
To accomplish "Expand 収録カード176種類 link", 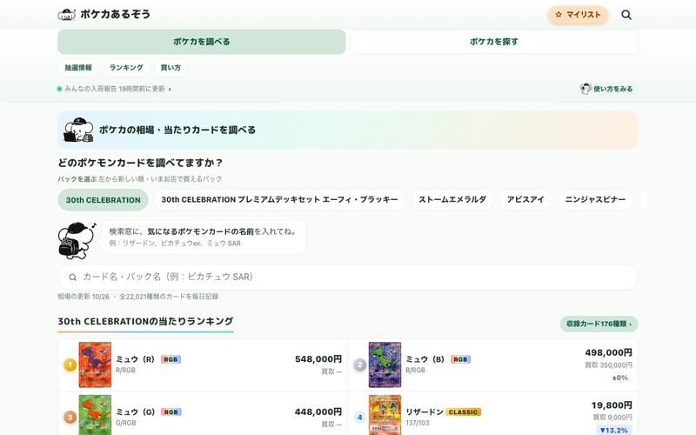I will click(599, 324).
